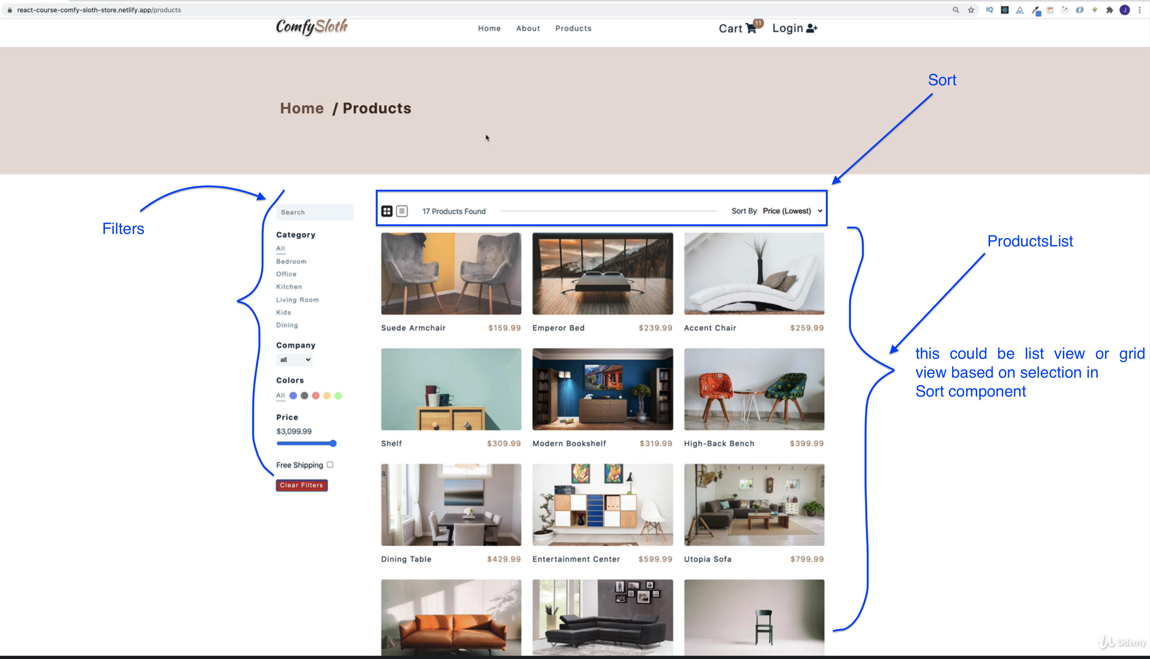Select the red color filter swatch
1150x659 pixels.
coord(316,395)
